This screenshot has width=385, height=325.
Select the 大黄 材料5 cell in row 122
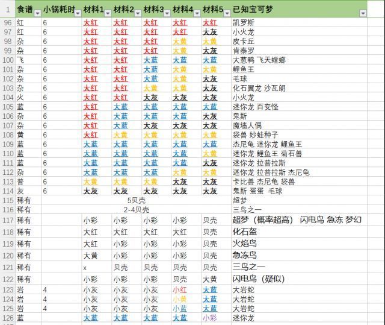tap(216, 279)
